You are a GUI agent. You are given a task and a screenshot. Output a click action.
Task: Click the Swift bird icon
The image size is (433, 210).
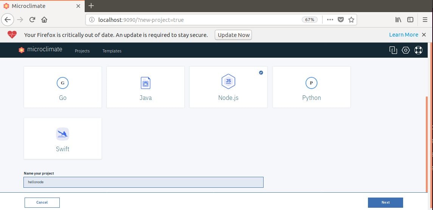coord(63,134)
